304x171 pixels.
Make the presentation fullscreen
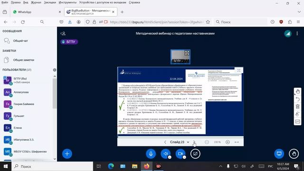tap(239, 70)
